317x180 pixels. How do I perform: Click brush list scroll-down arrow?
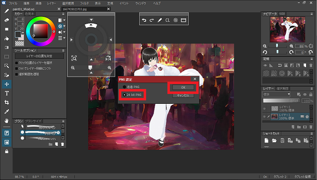(x=63, y=138)
